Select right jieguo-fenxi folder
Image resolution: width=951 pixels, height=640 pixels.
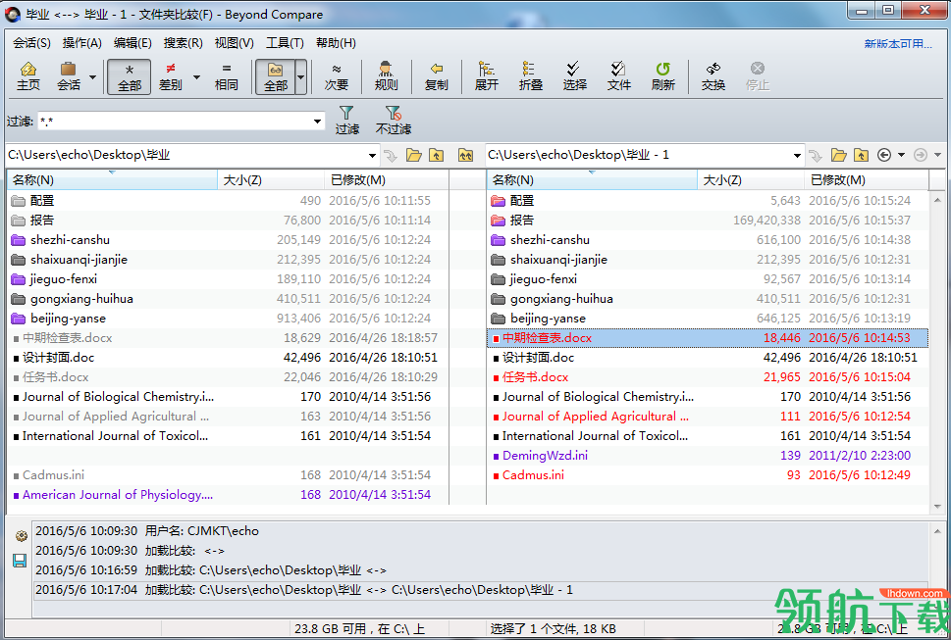point(708,279)
